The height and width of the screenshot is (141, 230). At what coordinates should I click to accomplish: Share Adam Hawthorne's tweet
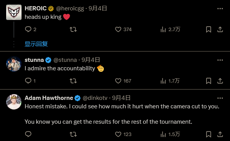(220, 134)
